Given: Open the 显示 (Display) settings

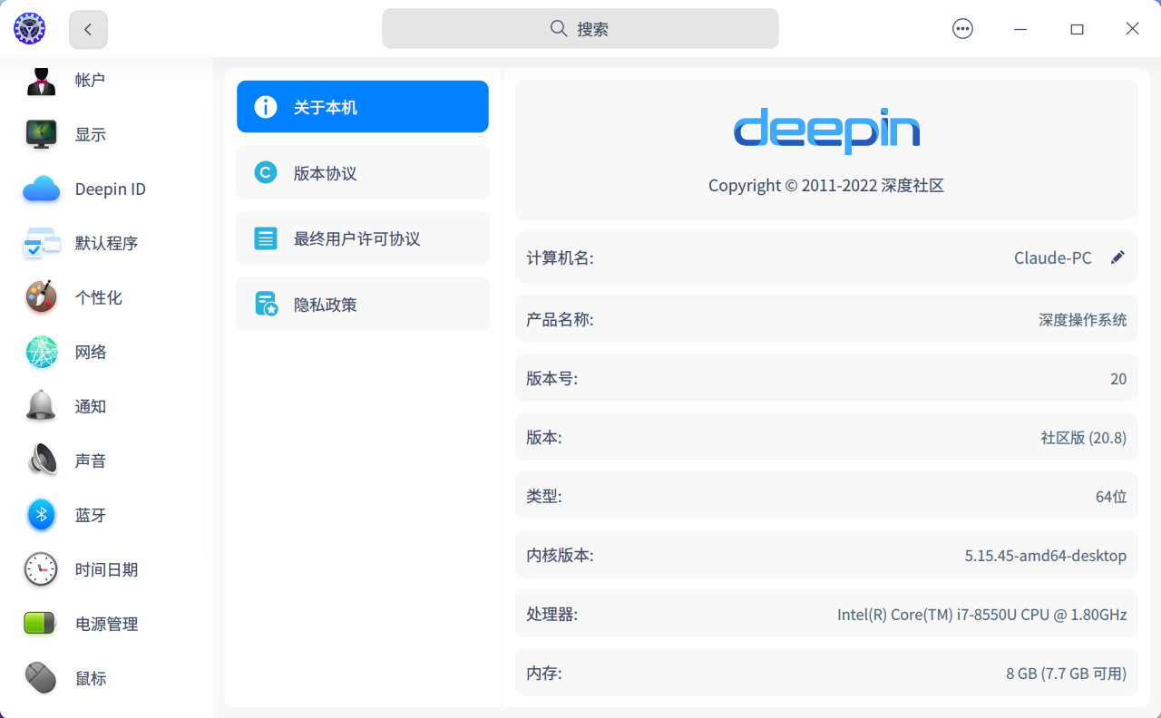Looking at the screenshot, I should click(90, 134).
